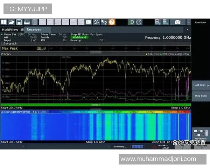Image resolution: width=210 pixels, height=168 pixels.
Task: Open a file with the folder icon
Action: click(x=12, y=22)
